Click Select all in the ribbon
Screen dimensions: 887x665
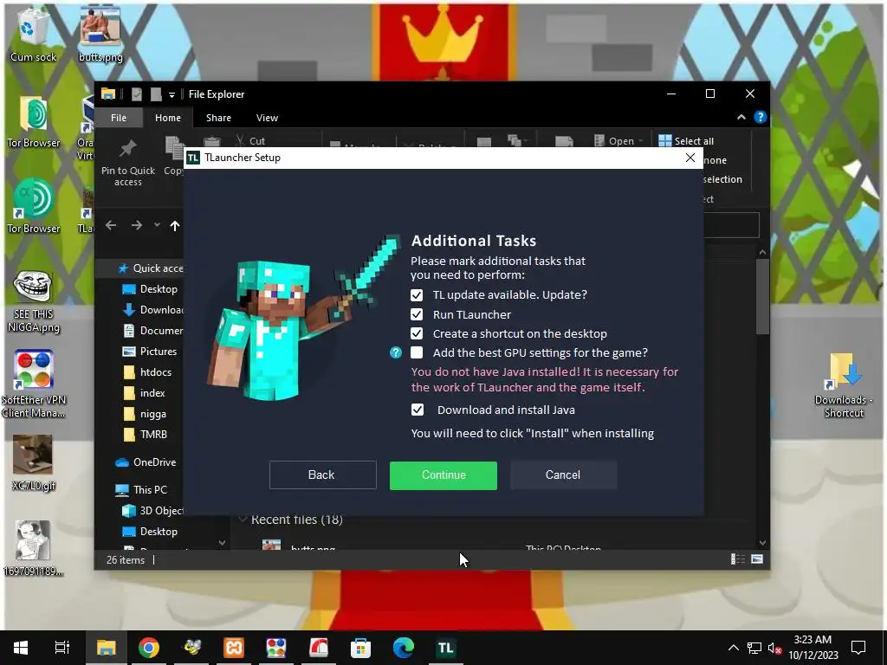(686, 141)
